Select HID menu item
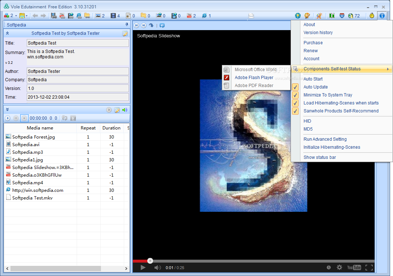Screen dimensions: 393x276 [307, 121]
